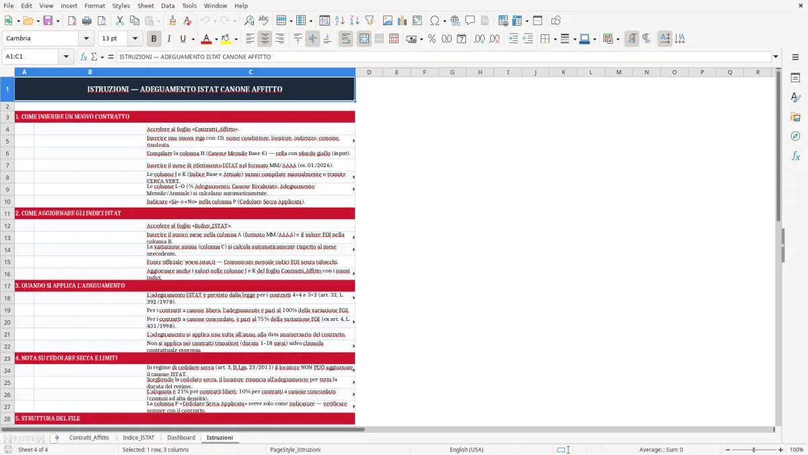This screenshot has width=808, height=455.
Task: Insert a hyperlink
Action: pyautogui.click(x=455, y=21)
